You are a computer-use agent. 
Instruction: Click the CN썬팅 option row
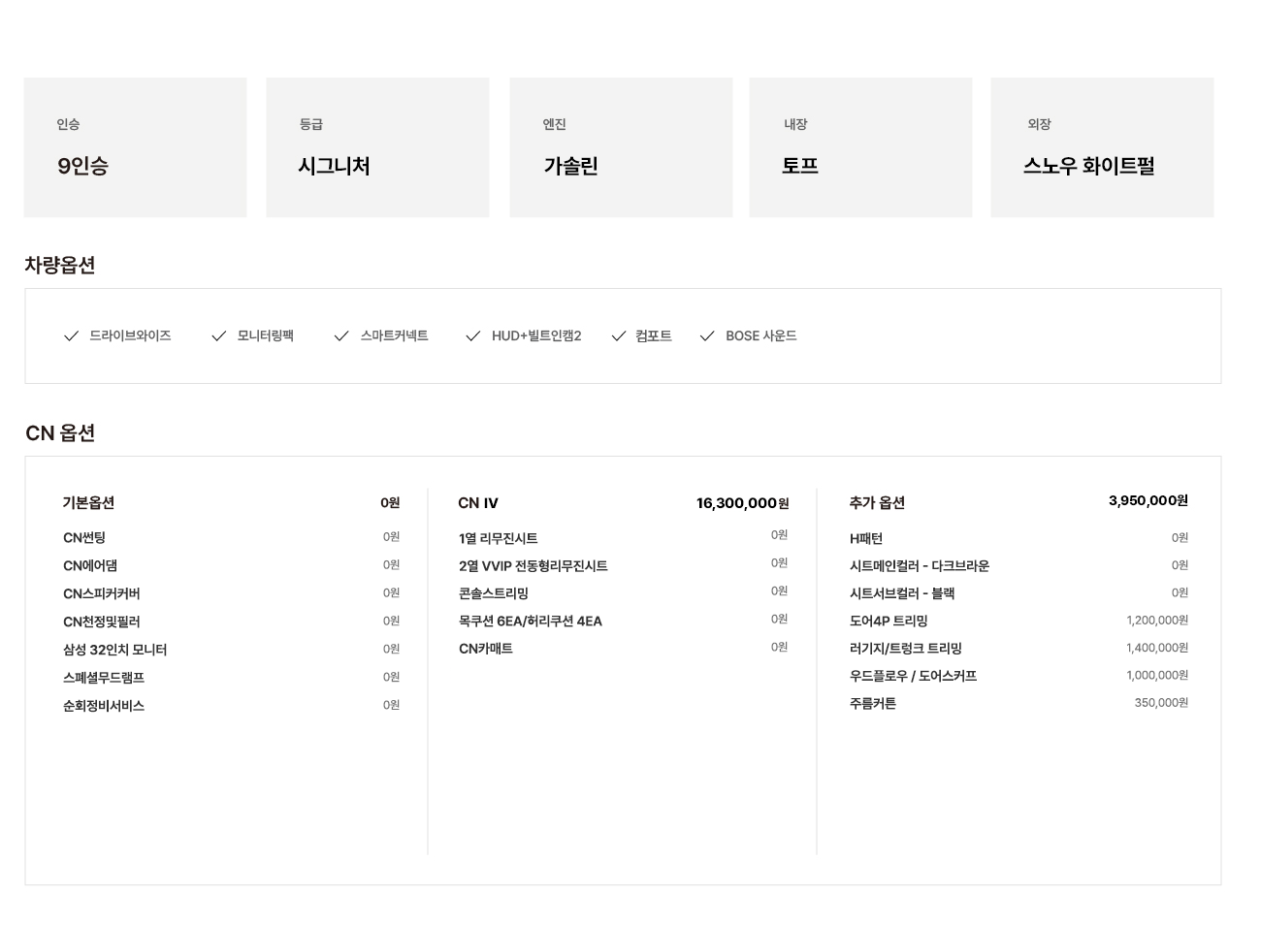point(231,538)
